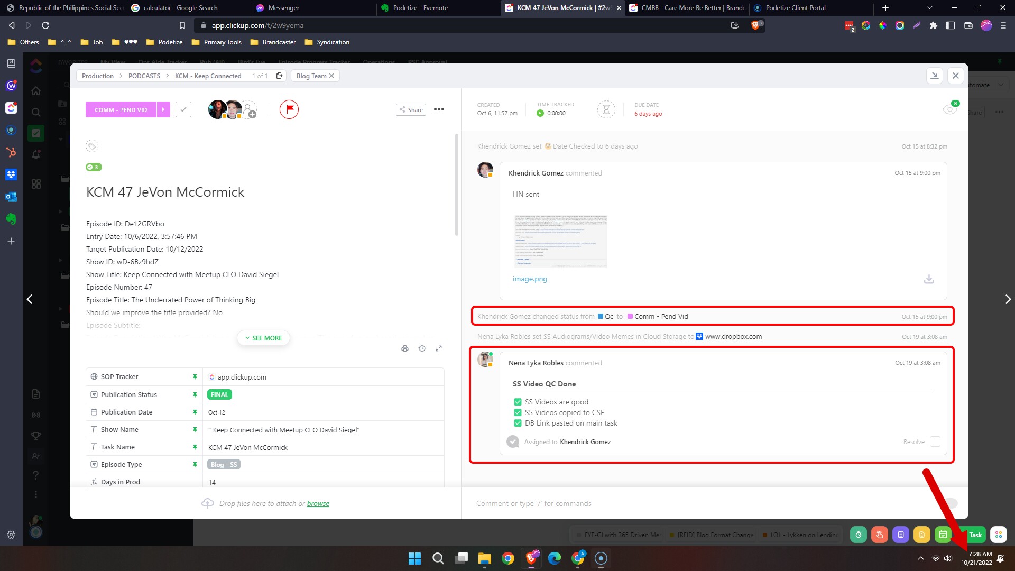Click the red priority flag icon
Image resolution: width=1015 pixels, height=571 pixels.
(289, 109)
